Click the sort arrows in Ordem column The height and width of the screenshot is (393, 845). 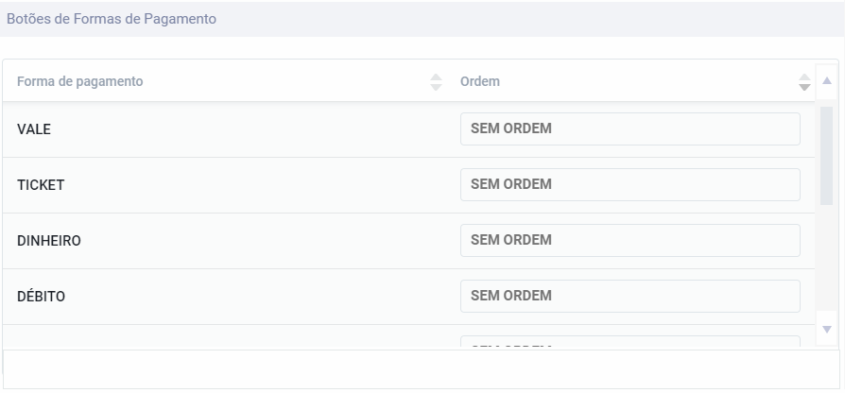click(804, 82)
